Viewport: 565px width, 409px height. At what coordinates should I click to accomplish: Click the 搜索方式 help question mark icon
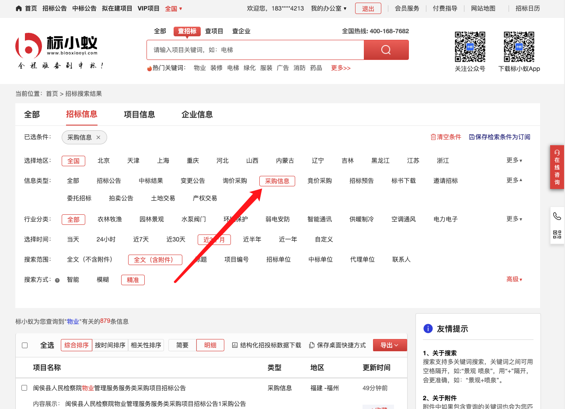pyautogui.click(x=57, y=280)
